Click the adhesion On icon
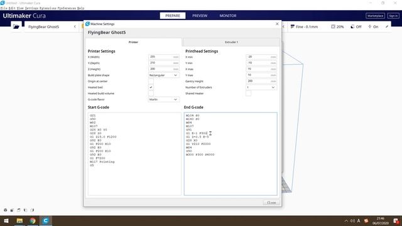Viewport: 402px width, 226px height. pyautogui.click(x=370, y=26)
